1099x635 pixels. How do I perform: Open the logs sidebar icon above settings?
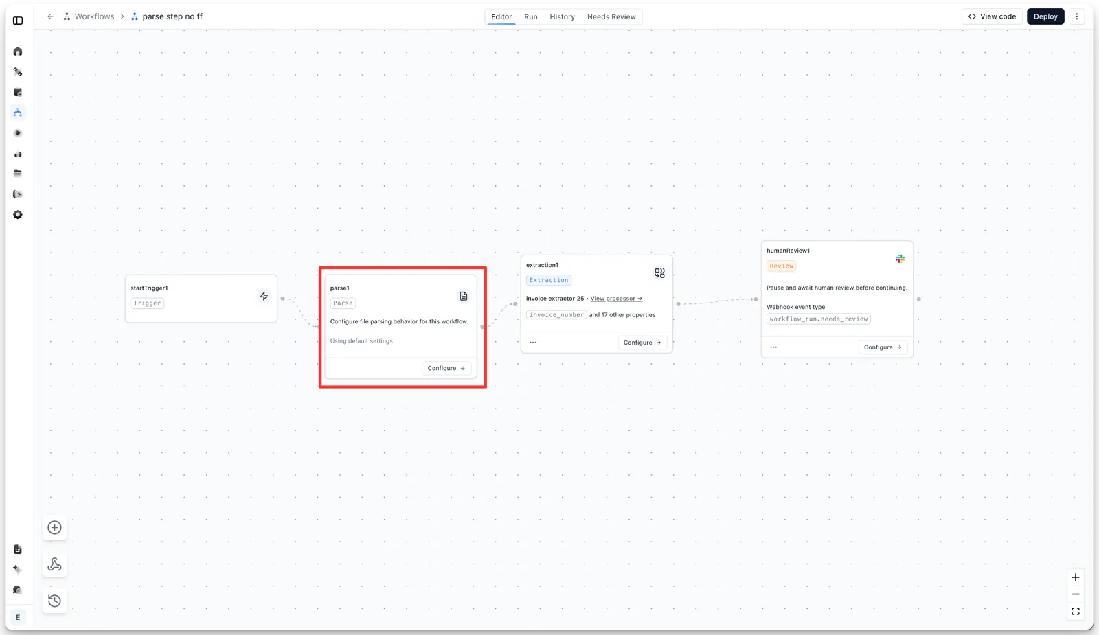pos(18,194)
